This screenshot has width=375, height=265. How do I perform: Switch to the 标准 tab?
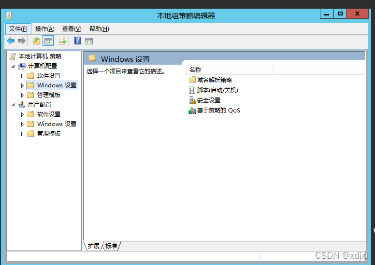112,246
